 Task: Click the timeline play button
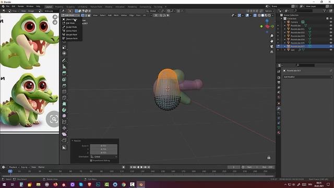(x=141, y=167)
